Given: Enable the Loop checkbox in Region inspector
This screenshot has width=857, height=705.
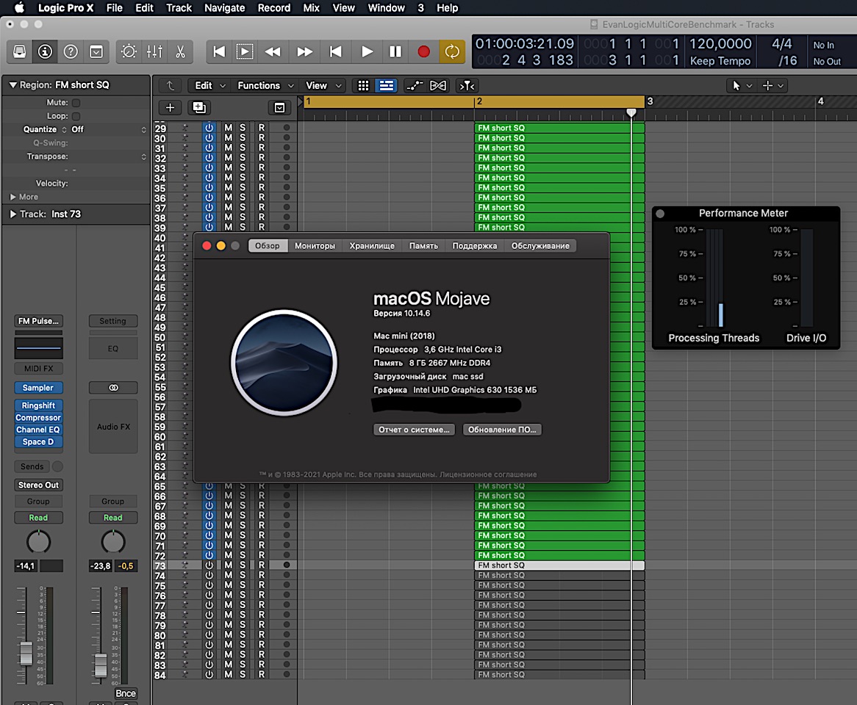Looking at the screenshot, I should tap(76, 116).
